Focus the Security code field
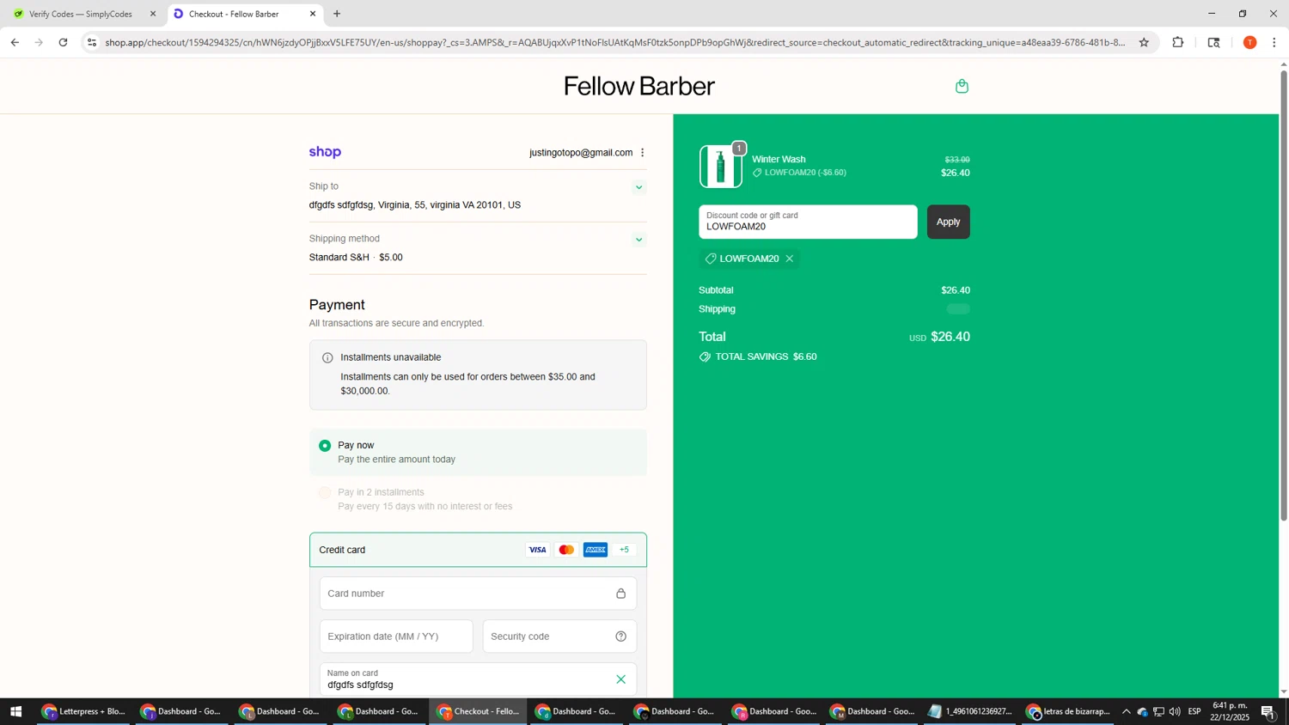 pos(559,637)
